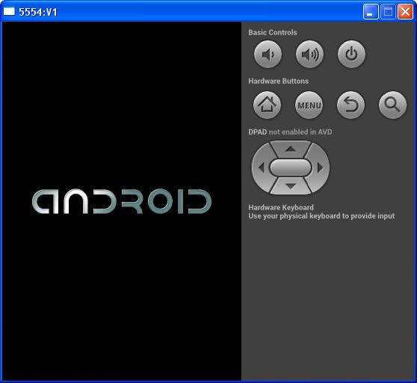Click the emulator window icon in title bar

9,11
